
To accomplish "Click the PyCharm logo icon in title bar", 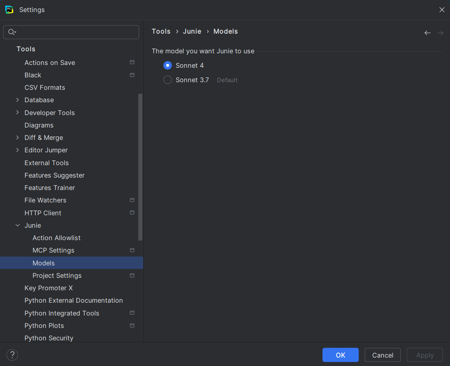I will tap(9, 10).
